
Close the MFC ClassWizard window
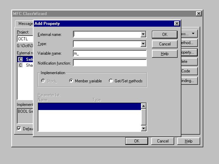point(198,14)
